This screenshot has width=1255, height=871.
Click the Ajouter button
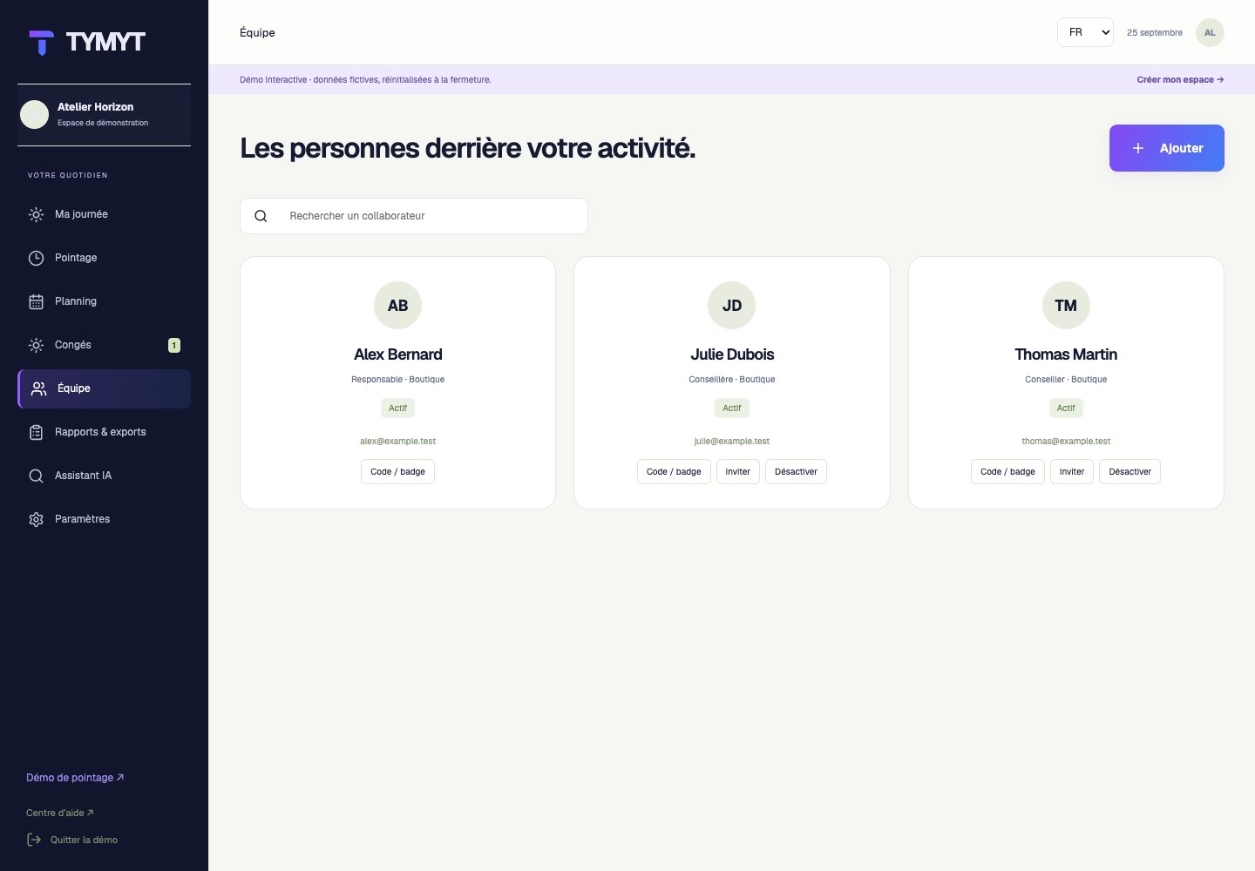click(1166, 148)
